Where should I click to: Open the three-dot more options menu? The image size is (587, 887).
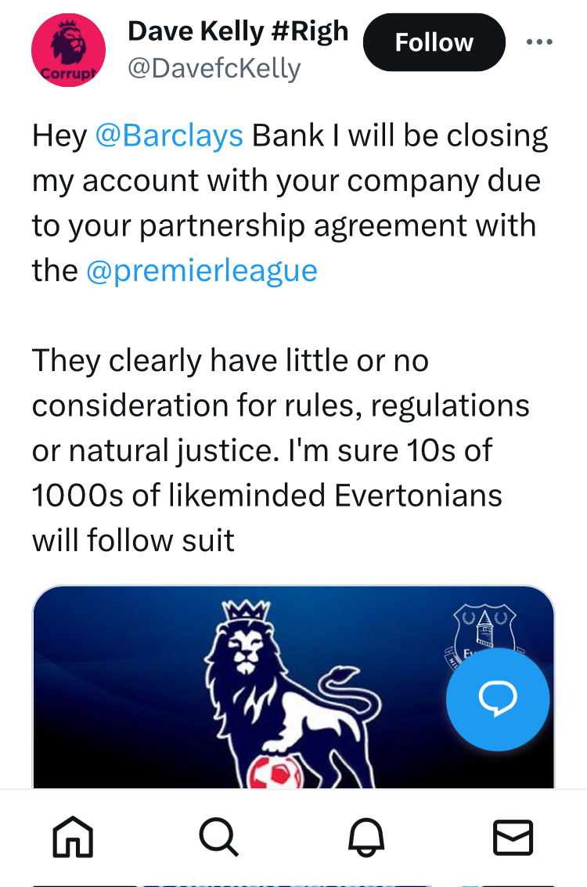pyautogui.click(x=539, y=41)
